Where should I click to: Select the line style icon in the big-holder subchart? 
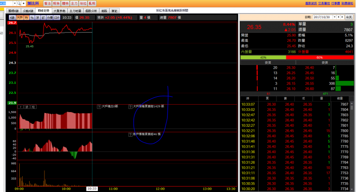(27, 107)
